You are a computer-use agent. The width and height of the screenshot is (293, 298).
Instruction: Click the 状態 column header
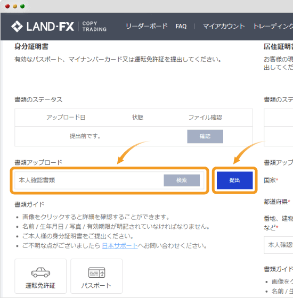(x=138, y=117)
